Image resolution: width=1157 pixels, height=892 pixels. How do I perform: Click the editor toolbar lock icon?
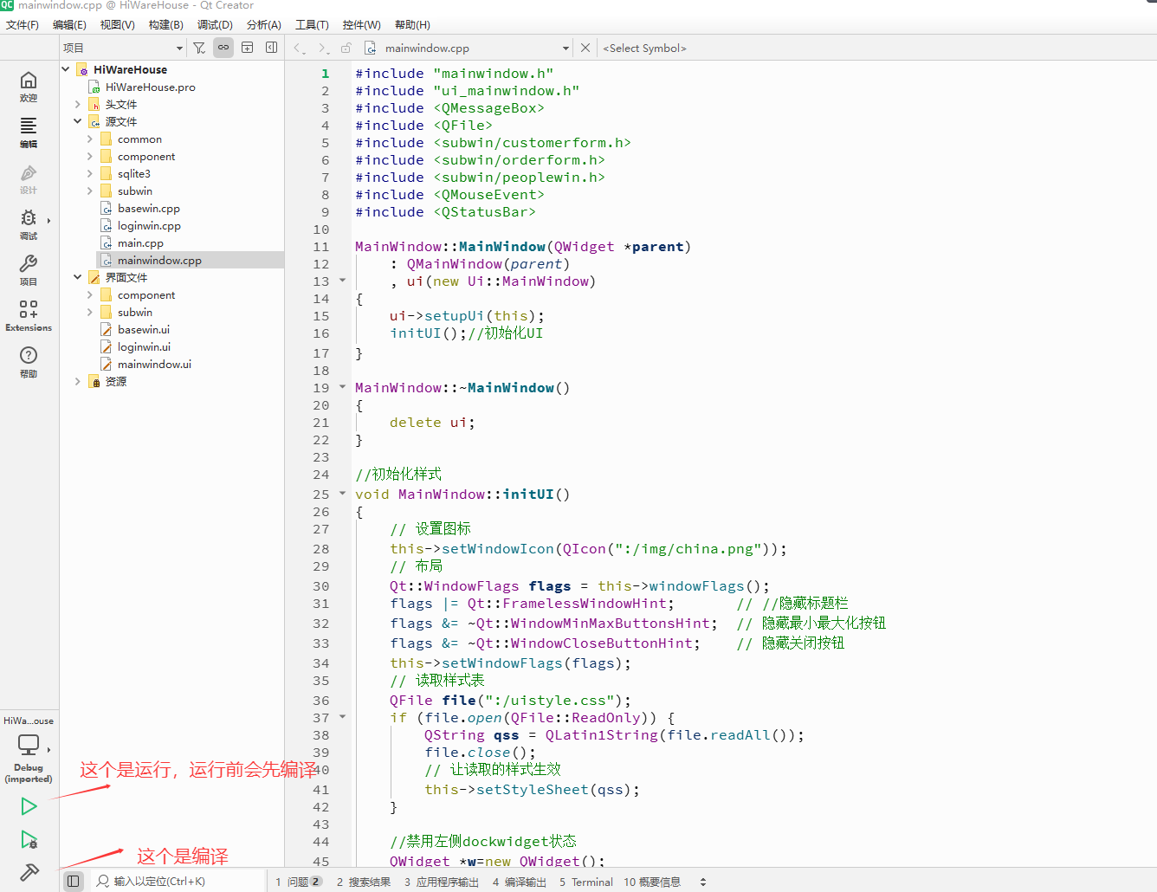click(x=346, y=48)
